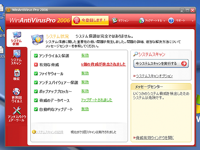Click the info icon beside システムスキャンの記録
The height and width of the screenshot is (150, 200).
34,132
